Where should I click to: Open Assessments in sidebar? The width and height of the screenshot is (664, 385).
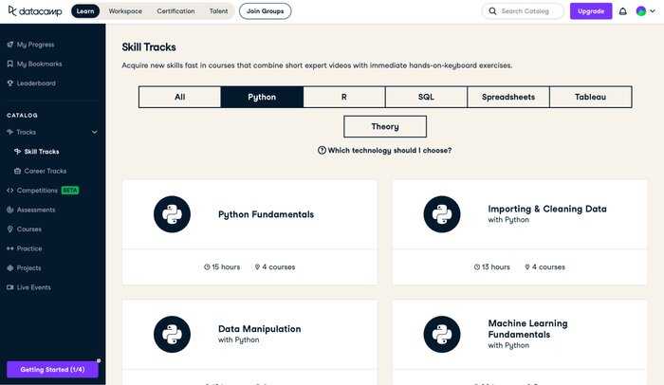click(36, 210)
